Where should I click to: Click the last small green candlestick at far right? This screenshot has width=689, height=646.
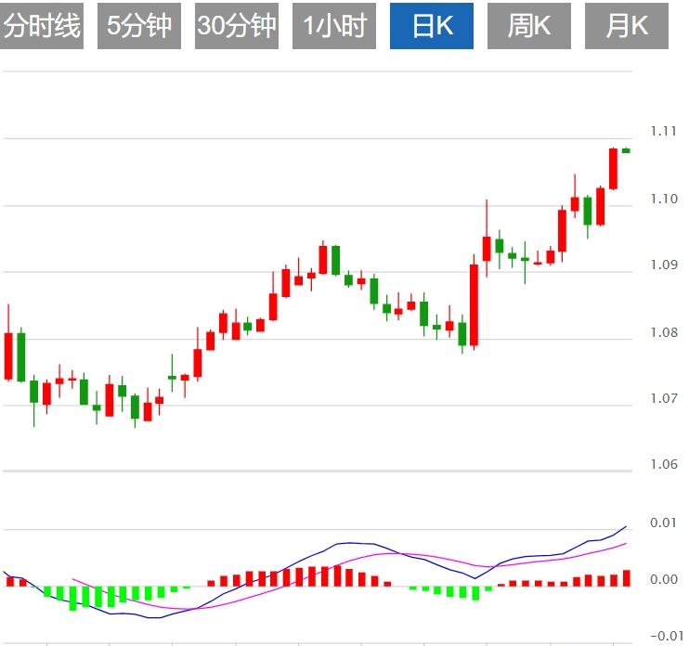[x=626, y=150]
